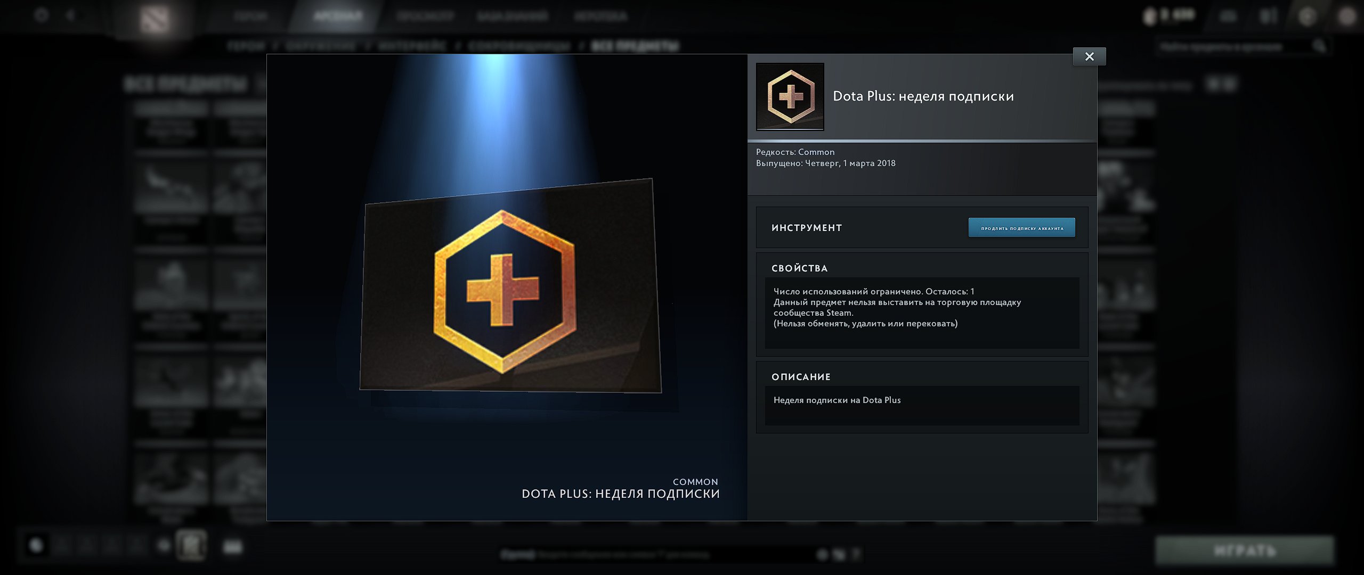1364x575 pixels.
Task: Click the 'Выпущено: Четверг, 1 марта 2018' line
Action: 826,163
